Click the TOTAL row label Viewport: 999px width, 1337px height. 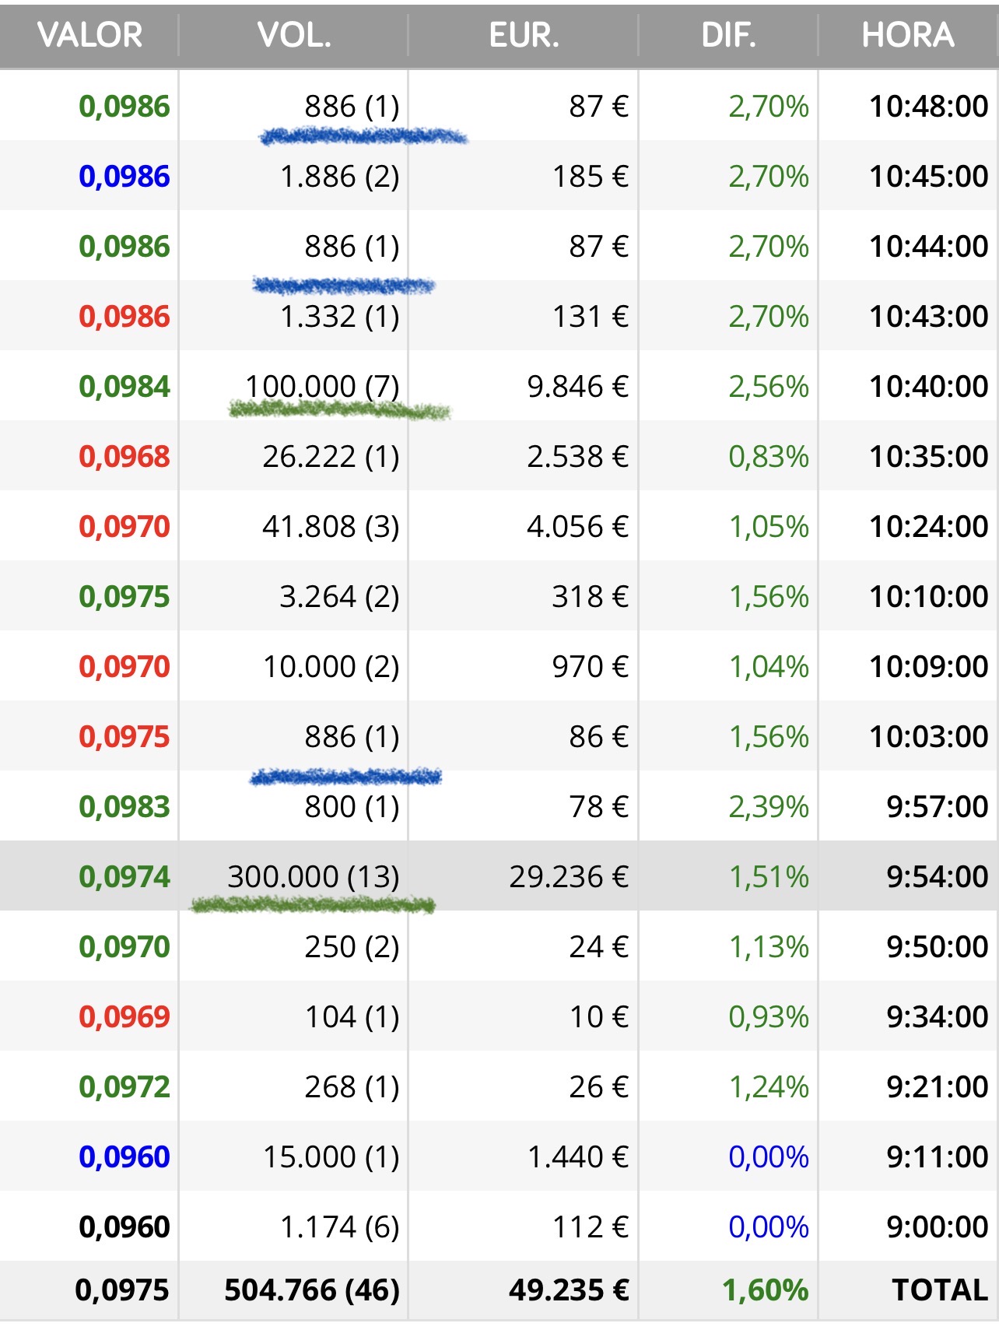[x=940, y=1290]
